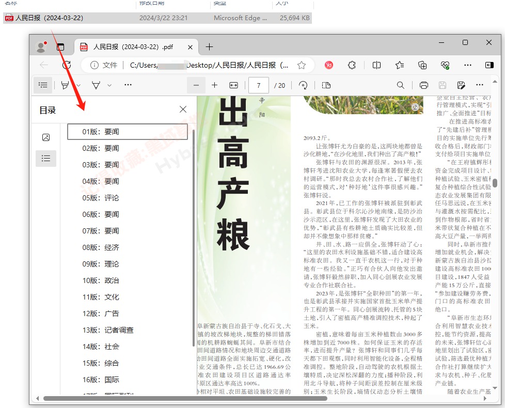Switch sidebar to outline list view
Viewport: 505px width, 408px height.
point(46,159)
